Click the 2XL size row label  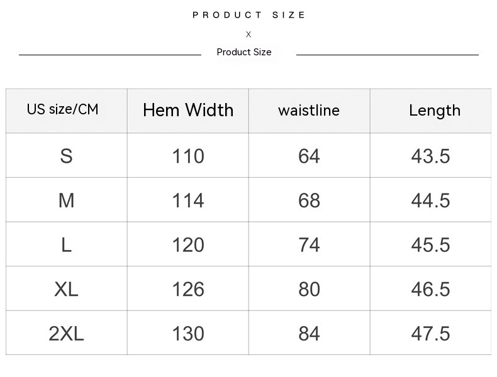click(x=66, y=334)
